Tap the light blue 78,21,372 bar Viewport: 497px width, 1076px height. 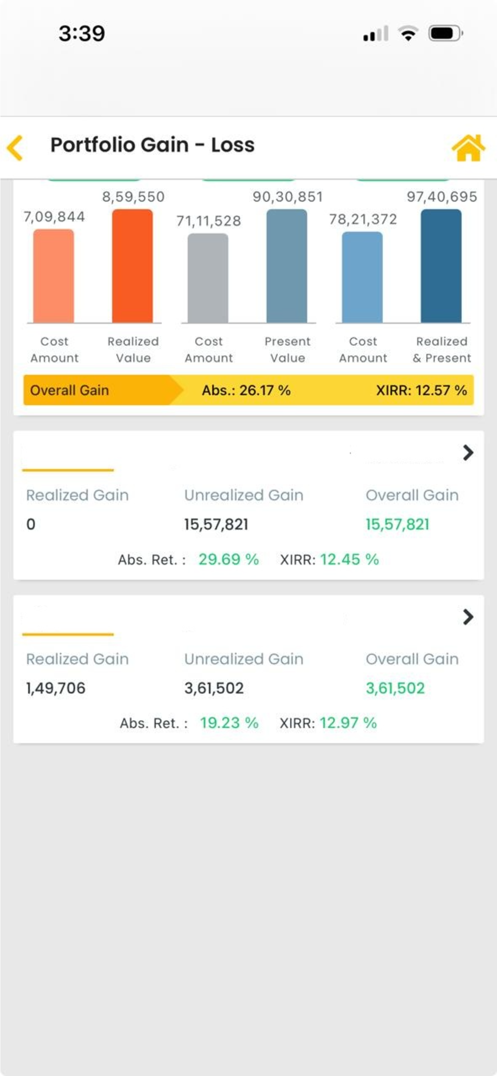click(x=362, y=277)
